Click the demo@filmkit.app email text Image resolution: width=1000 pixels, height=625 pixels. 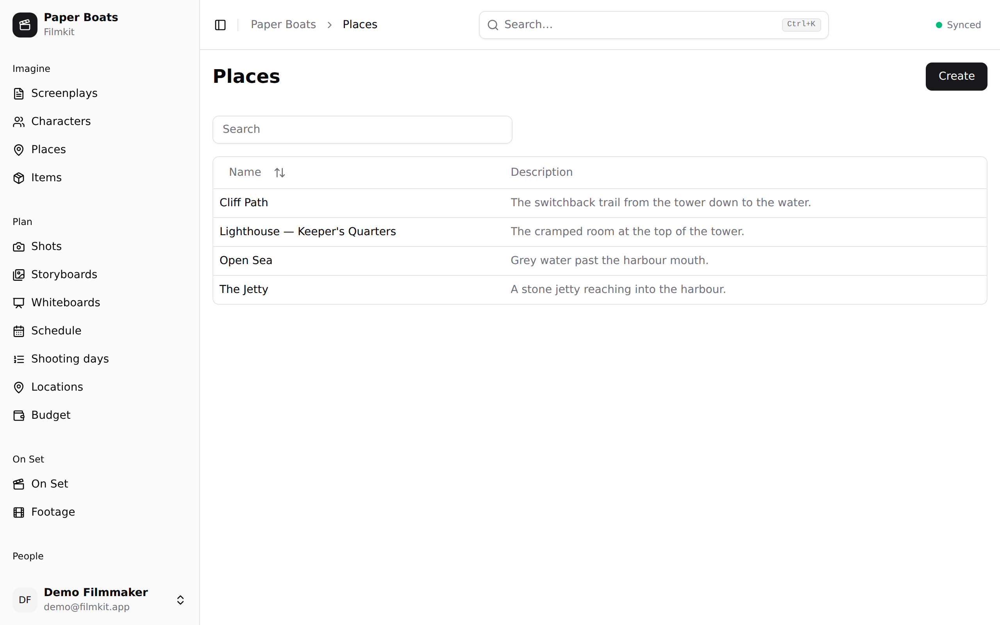coord(86,607)
